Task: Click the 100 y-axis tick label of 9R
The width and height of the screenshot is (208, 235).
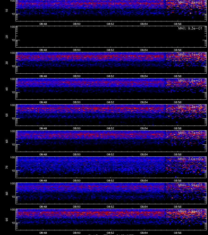Action: coord(12,210)
